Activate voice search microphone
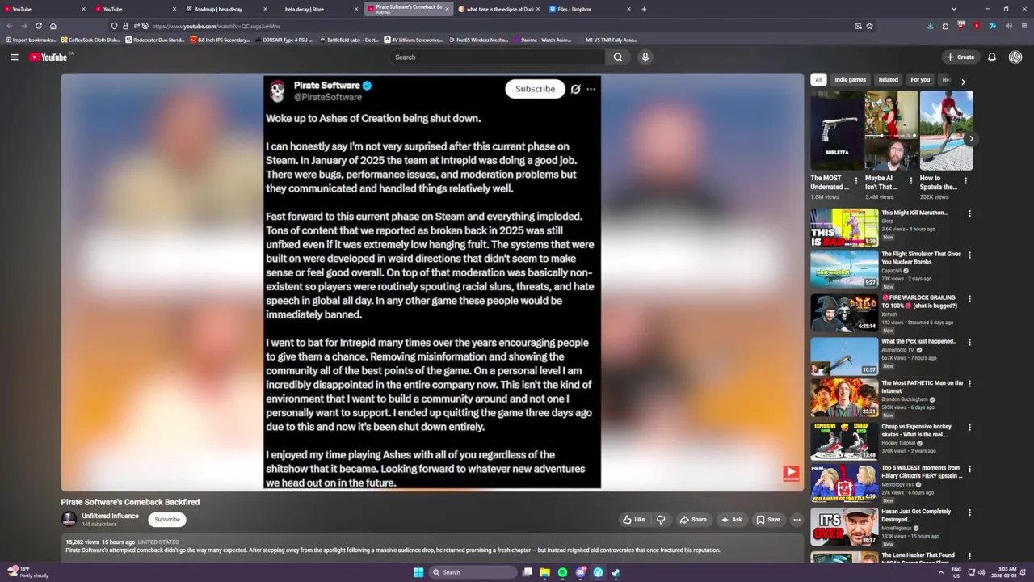This screenshot has height=582, width=1034. coord(645,57)
